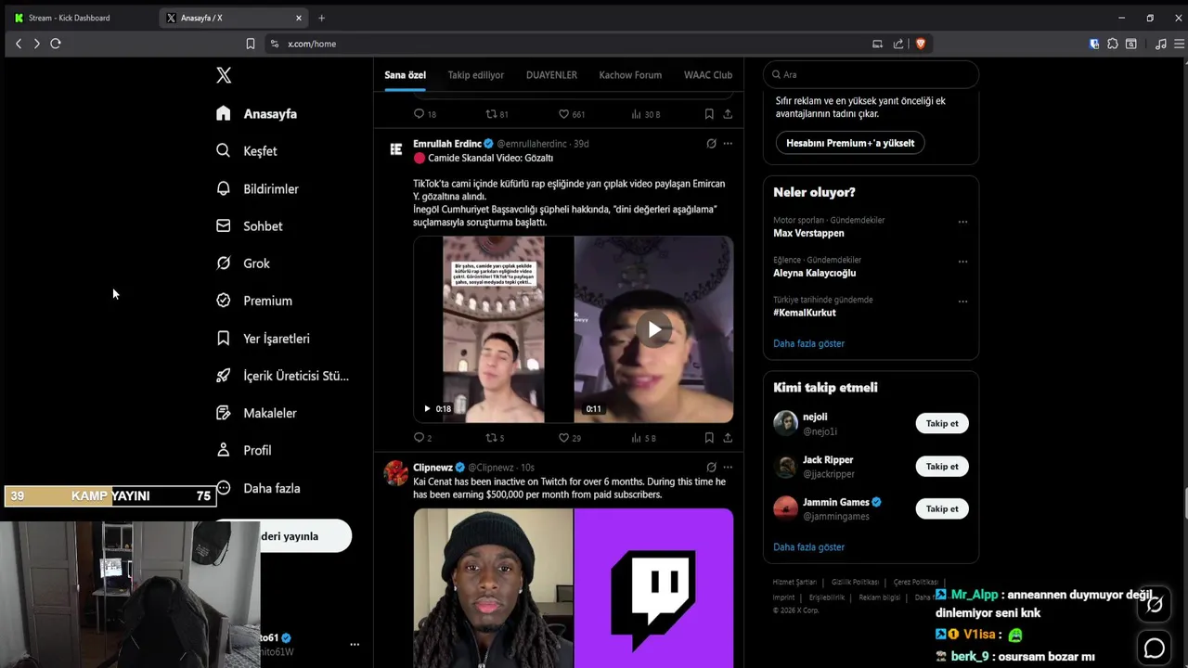Switch to Stream - Kick Dashboard browser tab

point(79,18)
